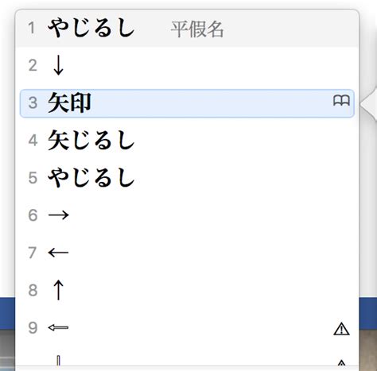Click partially visible warning icon at bottom
The width and height of the screenshot is (377, 371).
(x=341, y=363)
